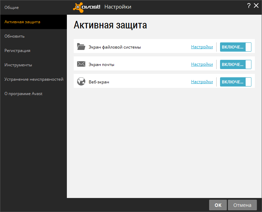Click the envelope icon for Экран почты
Viewport: 262px width, 212px height.
pyautogui.click(x=81, y=64)
